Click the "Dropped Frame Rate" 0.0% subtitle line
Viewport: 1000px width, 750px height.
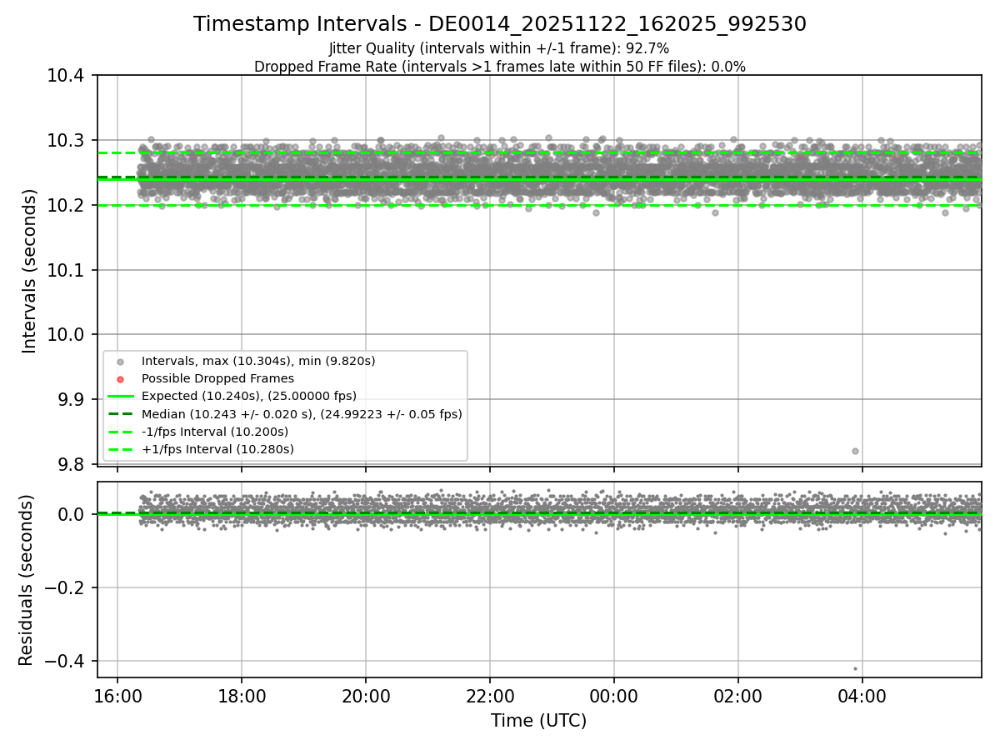coord(500,67)
